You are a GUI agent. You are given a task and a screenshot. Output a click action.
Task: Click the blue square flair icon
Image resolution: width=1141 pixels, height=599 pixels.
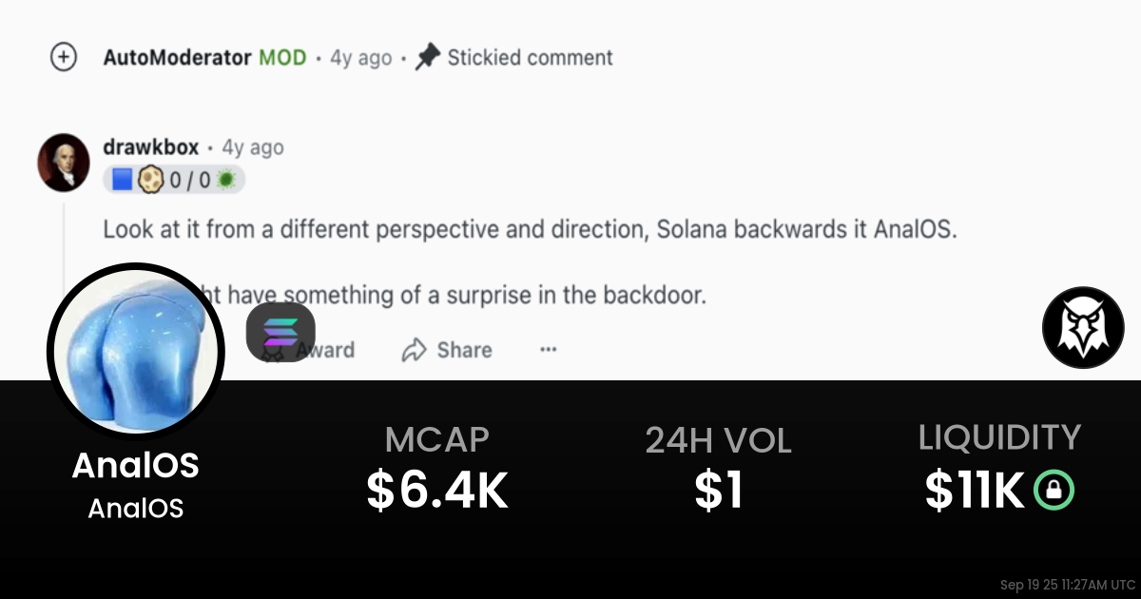(x=122, y=178)
